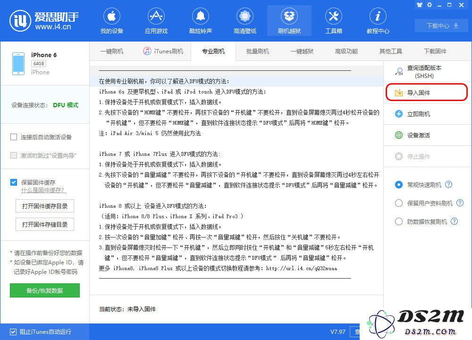The width and height of the screenshot is (472, 340).
Task: Switch to 其他工具 tab
Action: (391, 51)
